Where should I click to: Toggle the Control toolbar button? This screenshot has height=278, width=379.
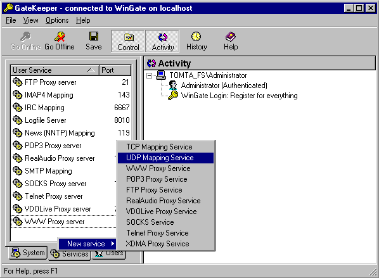click(x=128, y=41)
